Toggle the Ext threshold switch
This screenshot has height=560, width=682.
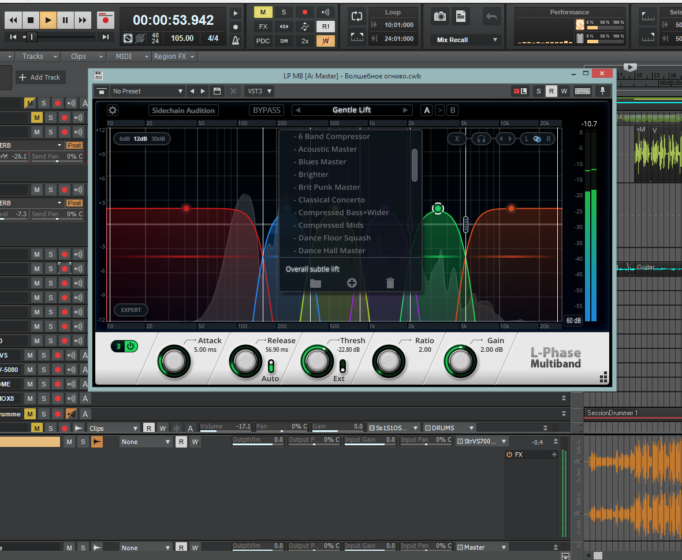[342, 366]
